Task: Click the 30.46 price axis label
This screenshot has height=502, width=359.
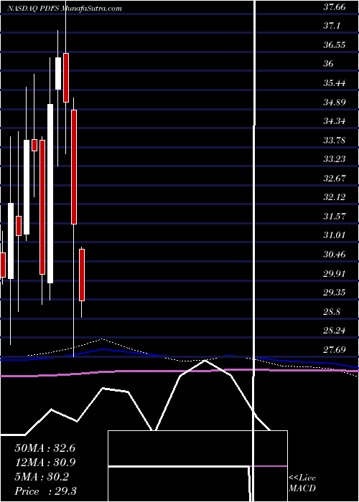Action: coord(335,255)
